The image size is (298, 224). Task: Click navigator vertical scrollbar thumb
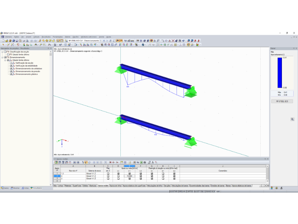pos(51,54)
